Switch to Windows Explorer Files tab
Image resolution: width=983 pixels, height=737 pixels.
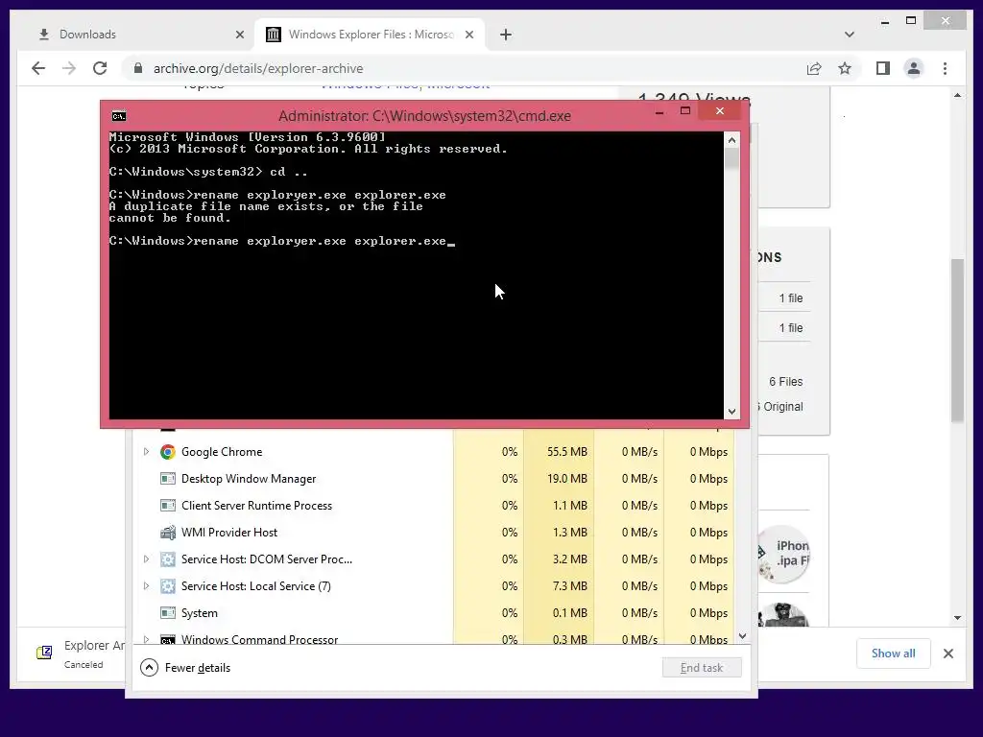(x=370, y=35)
